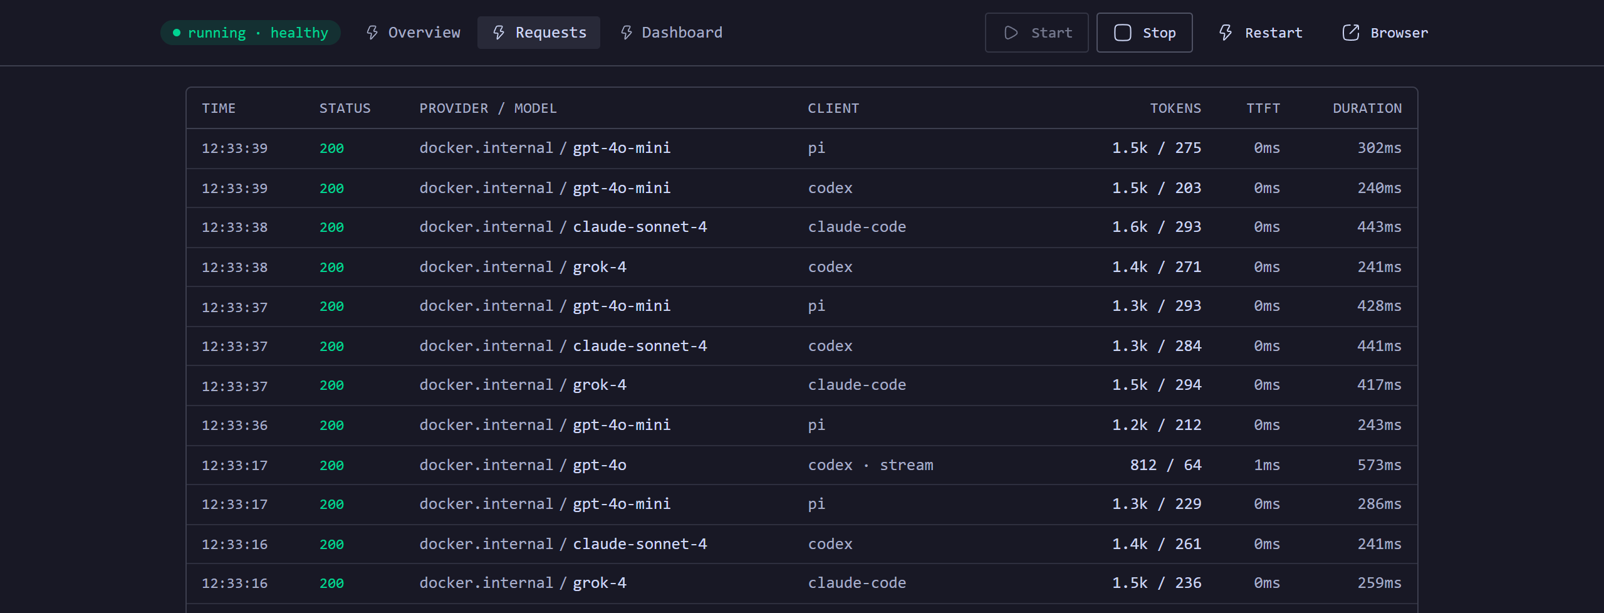Click the Stop square icon
This screenshot has height=613, width=1604.
tap(1122, 33)
